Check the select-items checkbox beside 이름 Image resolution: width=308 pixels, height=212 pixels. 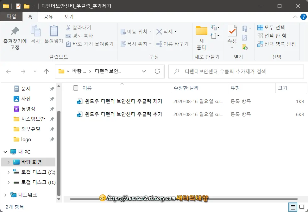75,88
